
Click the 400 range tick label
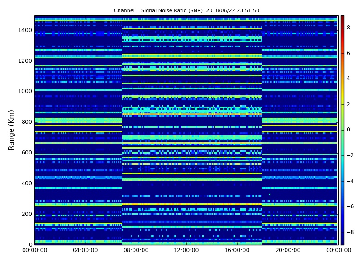(27, 183)
